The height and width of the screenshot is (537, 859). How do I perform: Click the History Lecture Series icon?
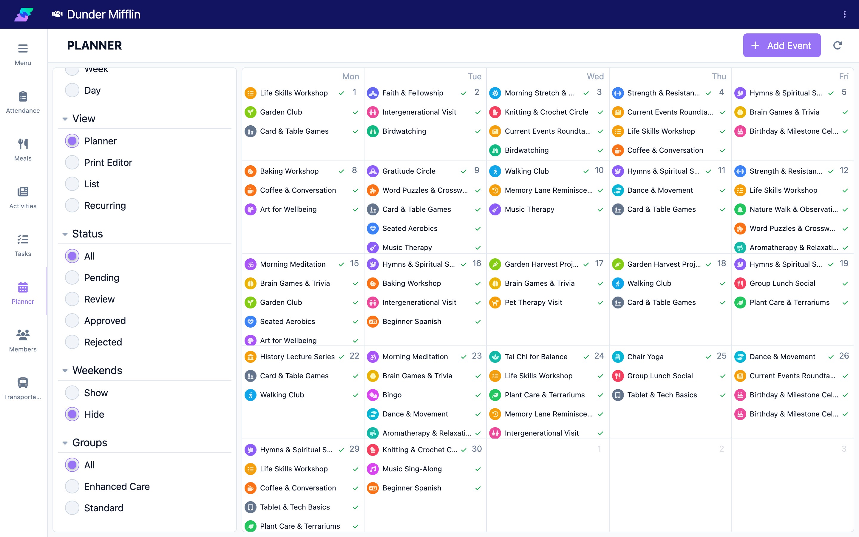tap(250, 357)
